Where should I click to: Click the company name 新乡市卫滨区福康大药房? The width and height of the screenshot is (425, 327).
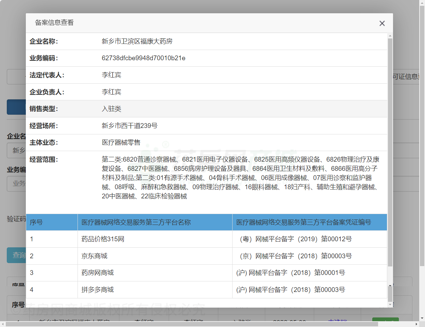coord(137,42)
